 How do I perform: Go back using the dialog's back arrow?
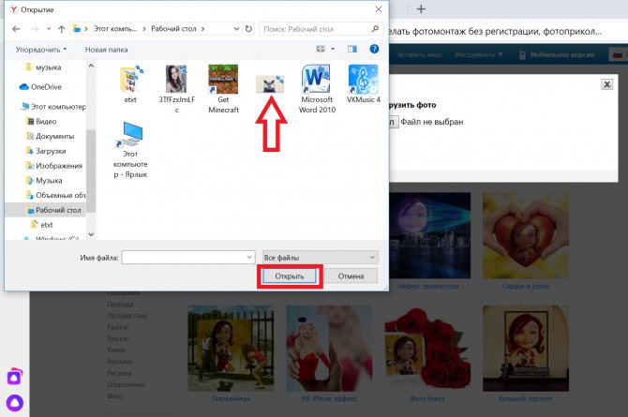(16, 29)
